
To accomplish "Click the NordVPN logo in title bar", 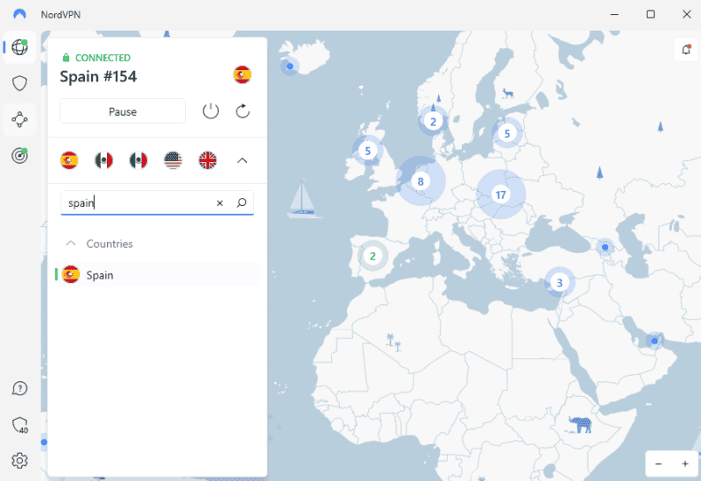I will point(19,14).
